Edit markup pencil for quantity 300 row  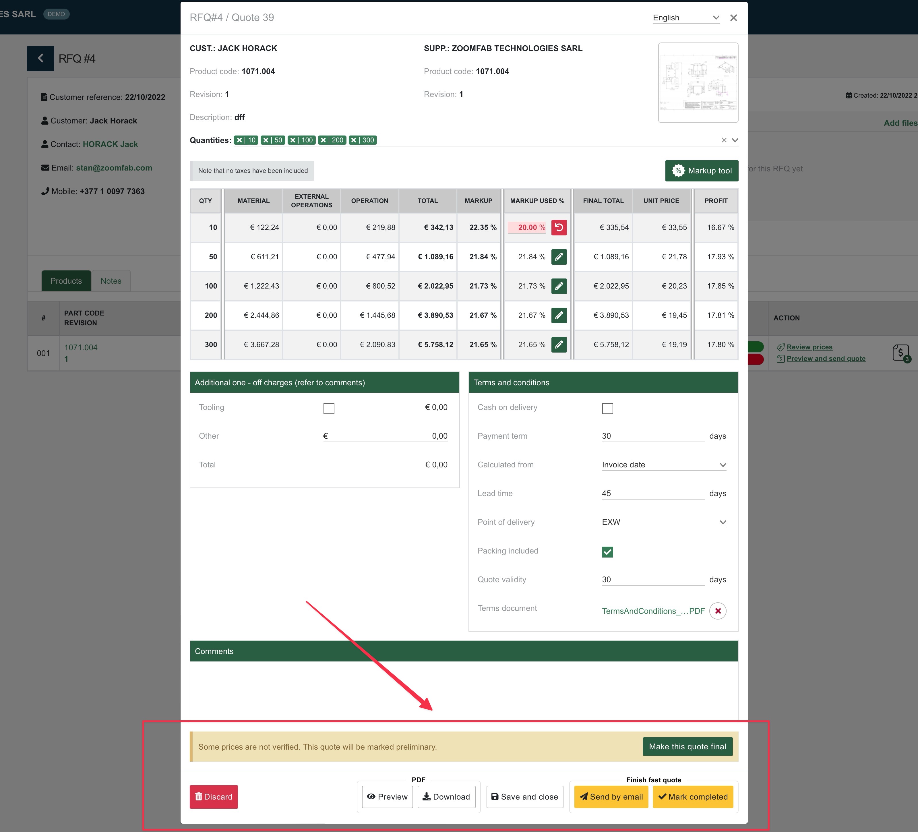tap(559, 345)
